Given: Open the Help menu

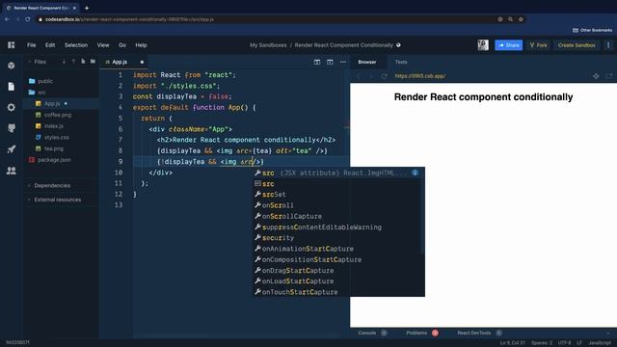Looking at the screenshot, I should pyautogui.click(x=141, y=45).
